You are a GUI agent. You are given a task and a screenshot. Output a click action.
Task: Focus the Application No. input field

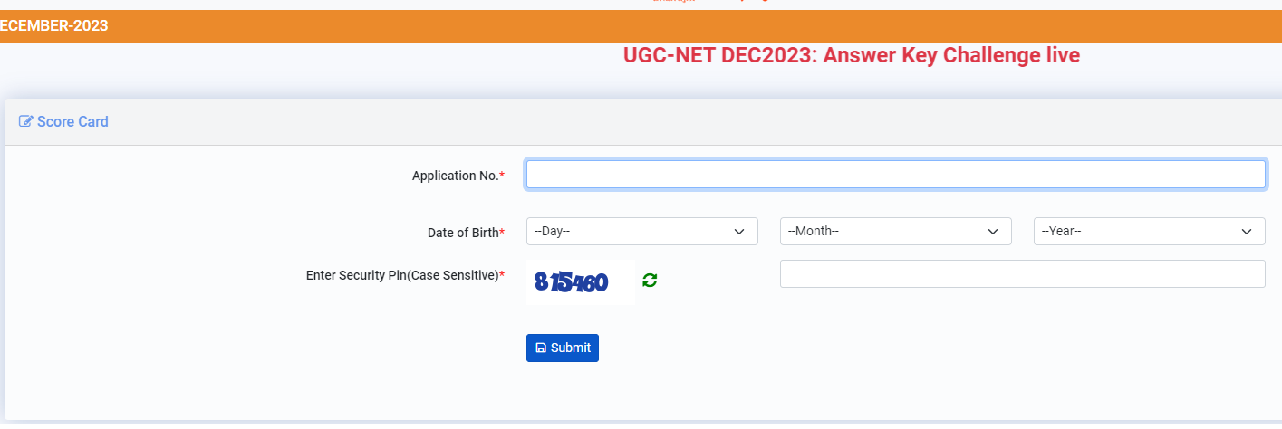(x=895, y=175)
